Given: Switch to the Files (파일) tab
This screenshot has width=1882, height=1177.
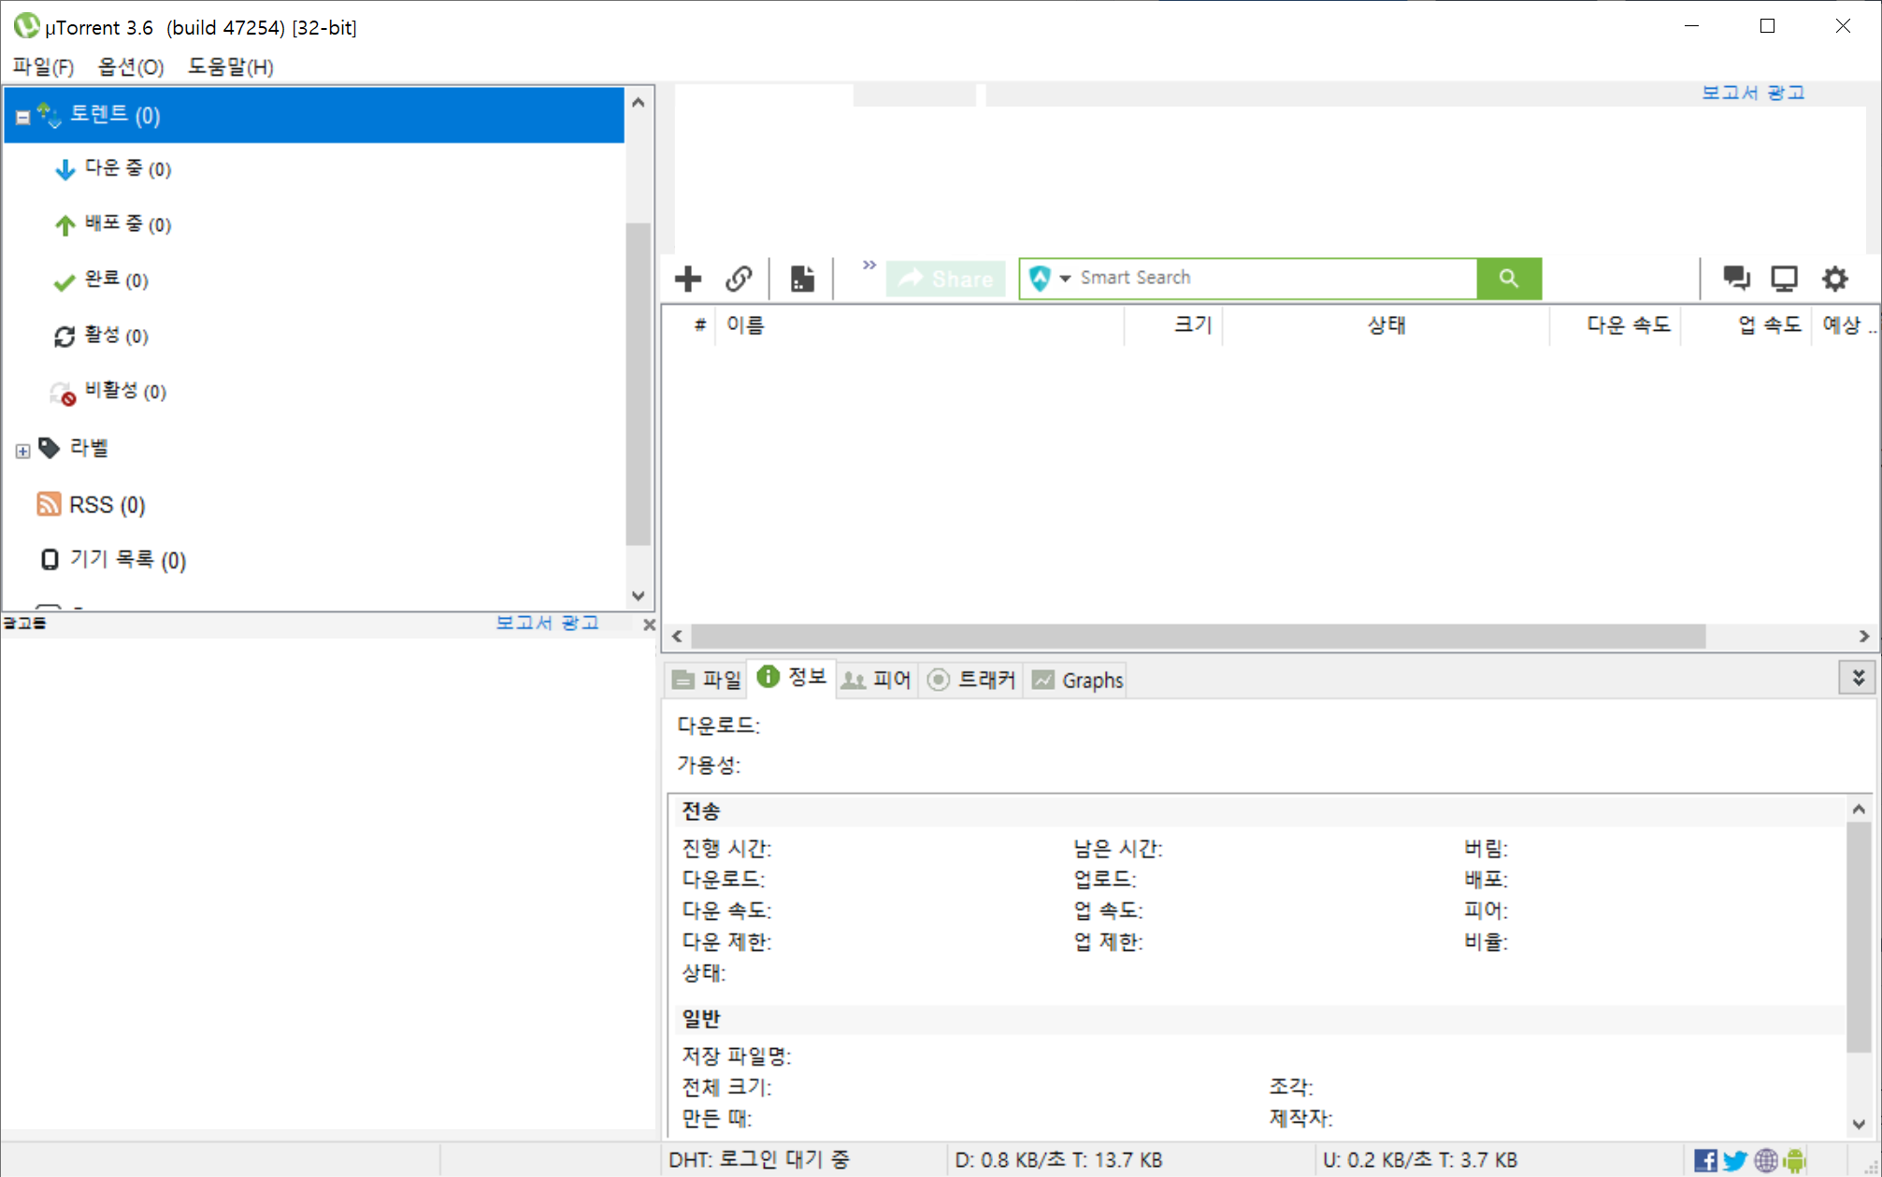Looking at the screenshot, I should (x=707, y=680).
